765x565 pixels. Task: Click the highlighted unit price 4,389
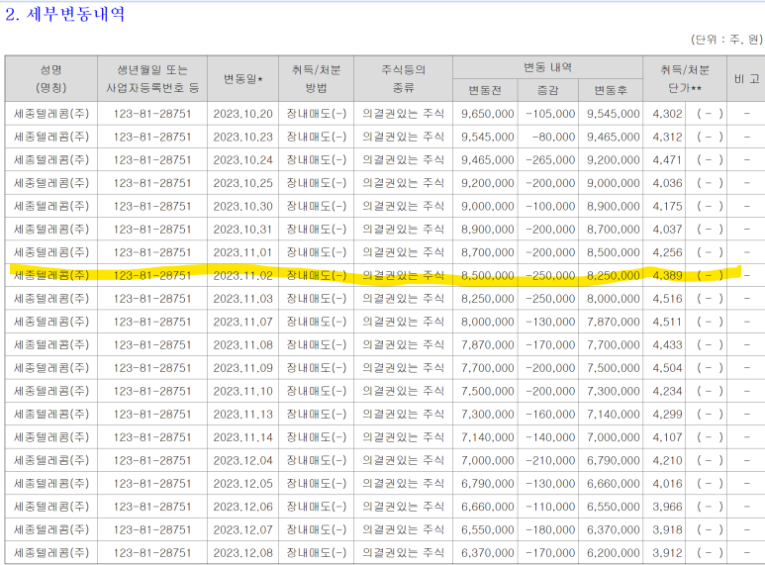pyautogui.click(x=667, y=276)
